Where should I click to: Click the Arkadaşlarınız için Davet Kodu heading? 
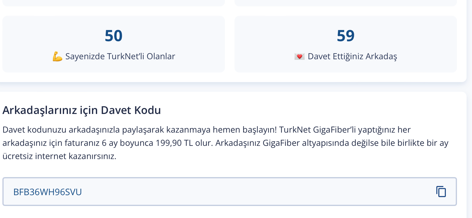tap(82, 110)
